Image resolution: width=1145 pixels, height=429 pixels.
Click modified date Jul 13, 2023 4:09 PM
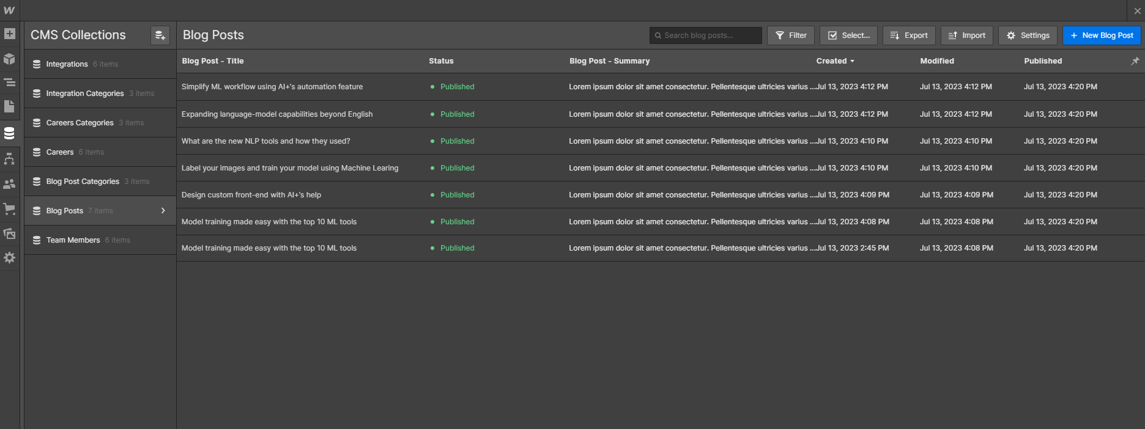pos(957,195)
